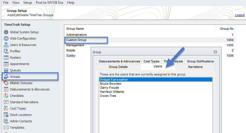246x133 pixels.
Task: Select the Users & Resources icon
Action: pos(6,45)
